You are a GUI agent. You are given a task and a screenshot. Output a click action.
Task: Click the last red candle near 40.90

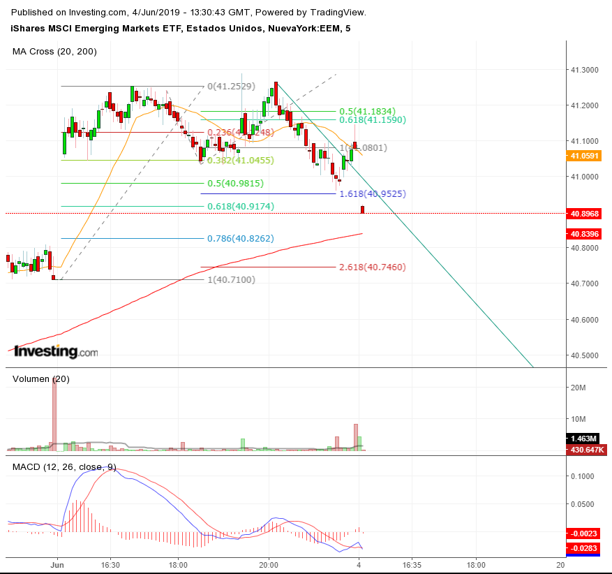click(363, 209)
